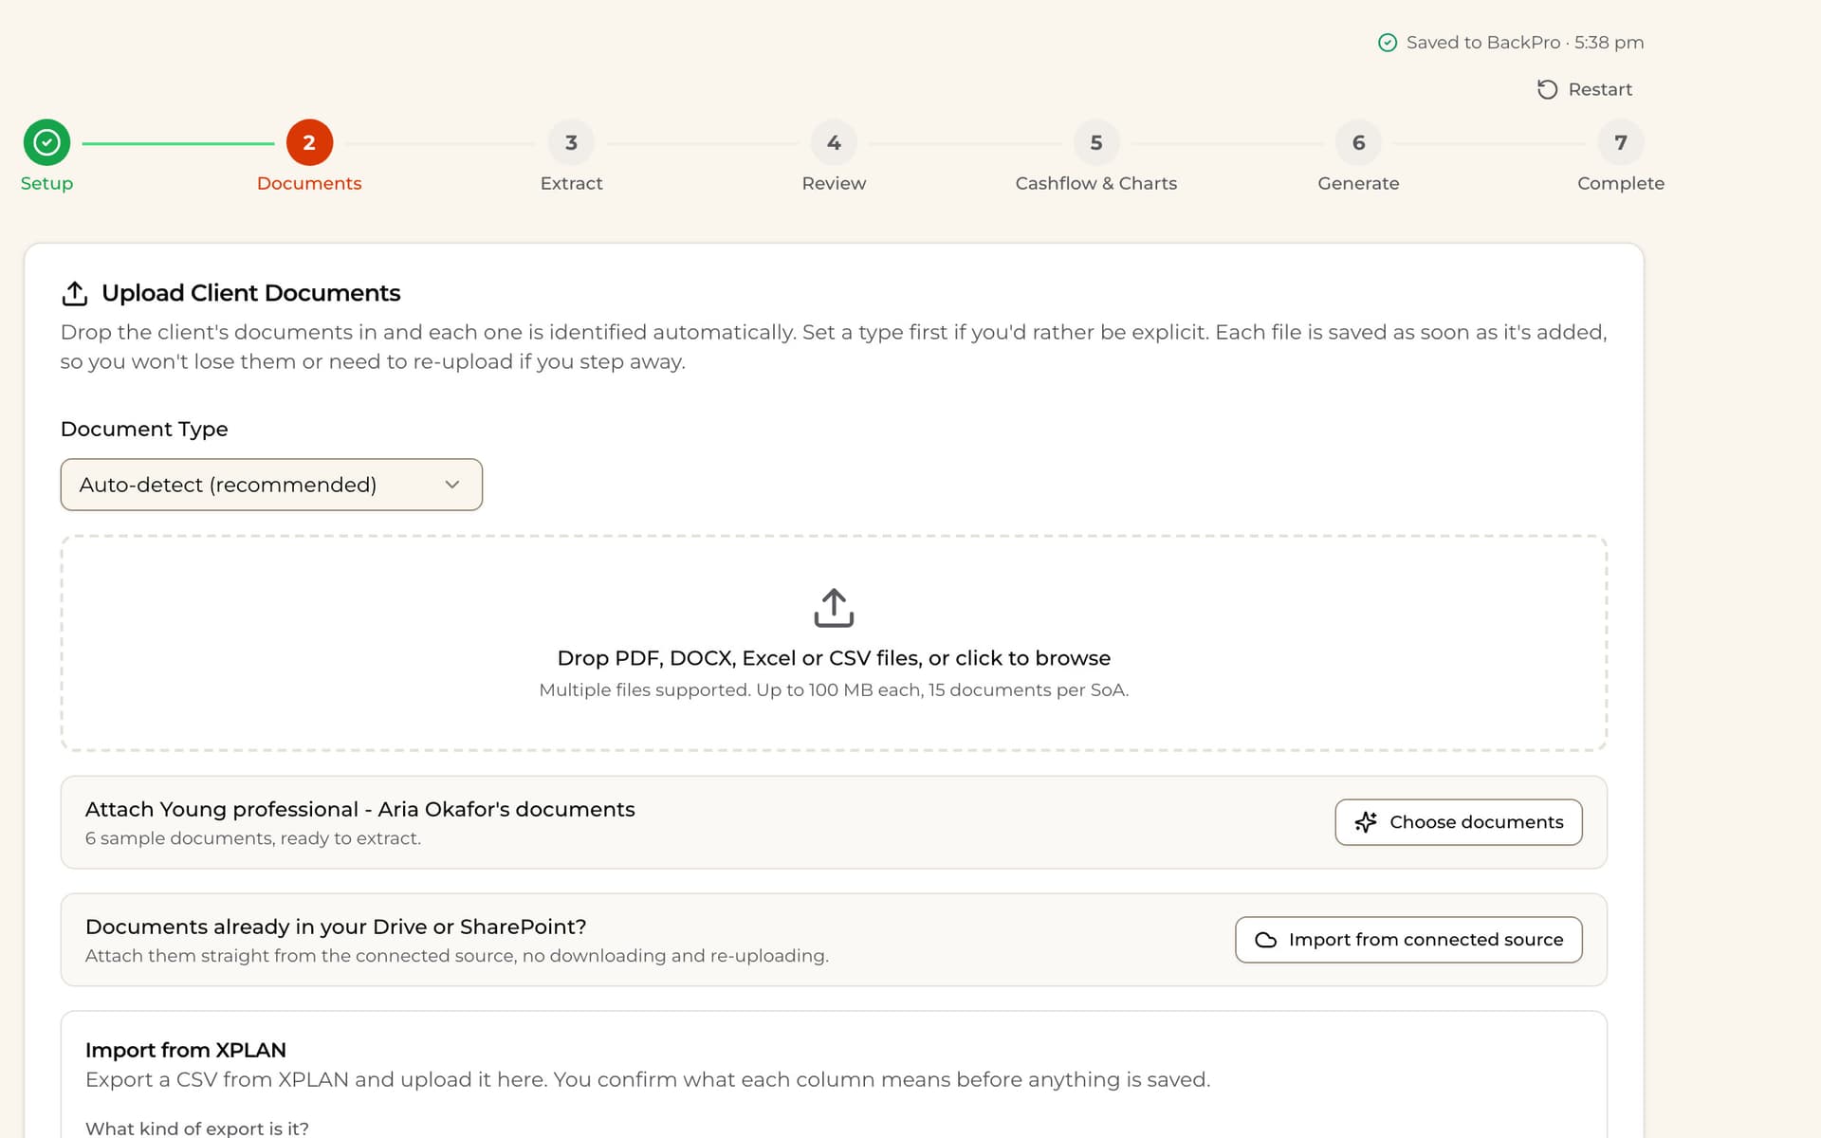
Task: Click 'What kind of export is it?' text
Action: coord(197,1128)
